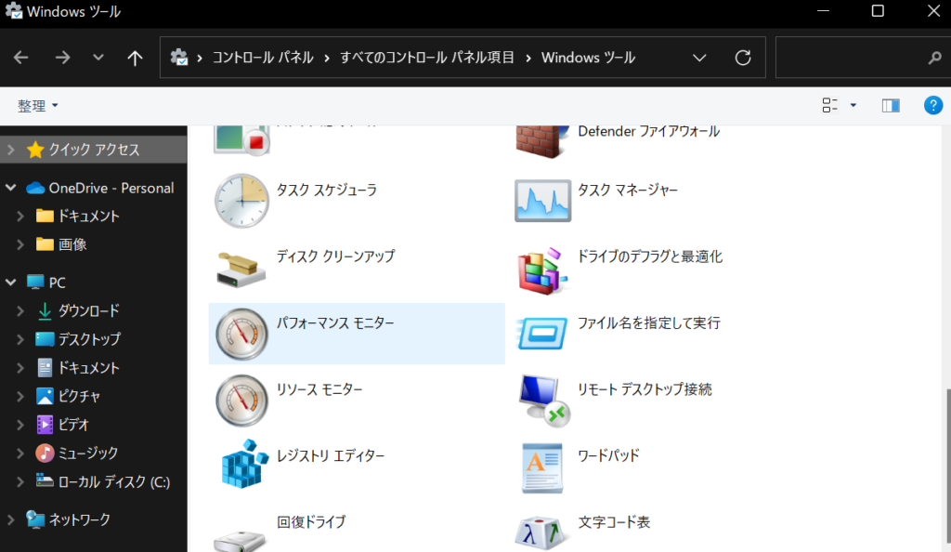Click コントロール パネル in the breadcrumb

click(x=263, y=58)
